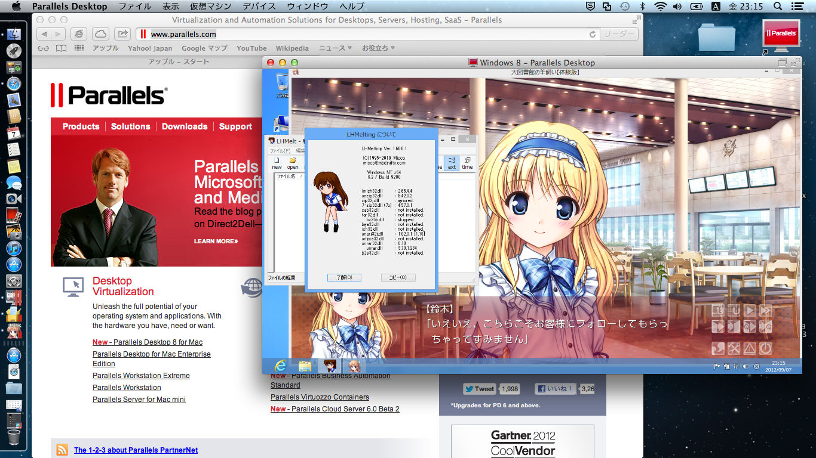Open the Apple menu
The height and width of the screenshot is (458, 816).
pos(16,7)
